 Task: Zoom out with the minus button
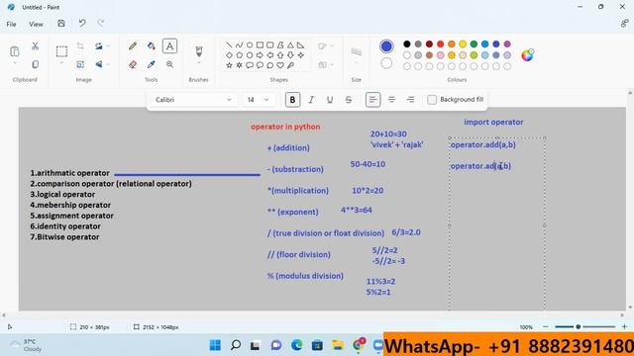pos(546,327)
